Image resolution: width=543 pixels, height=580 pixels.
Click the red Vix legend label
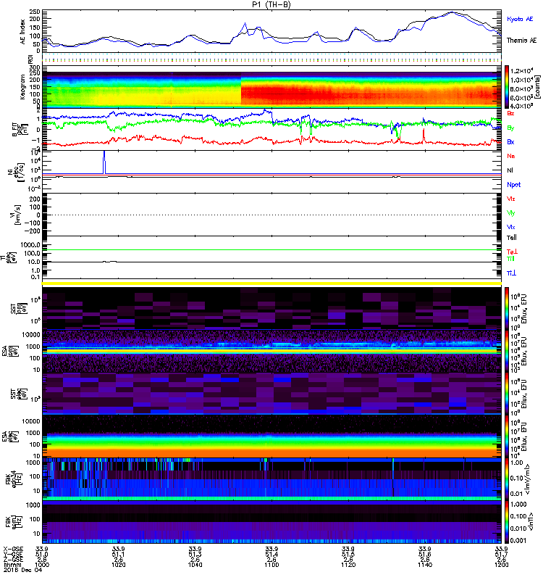click(510, 199)
